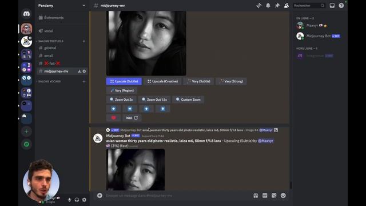Click the Rechercher search field

(x=309, y=5)
